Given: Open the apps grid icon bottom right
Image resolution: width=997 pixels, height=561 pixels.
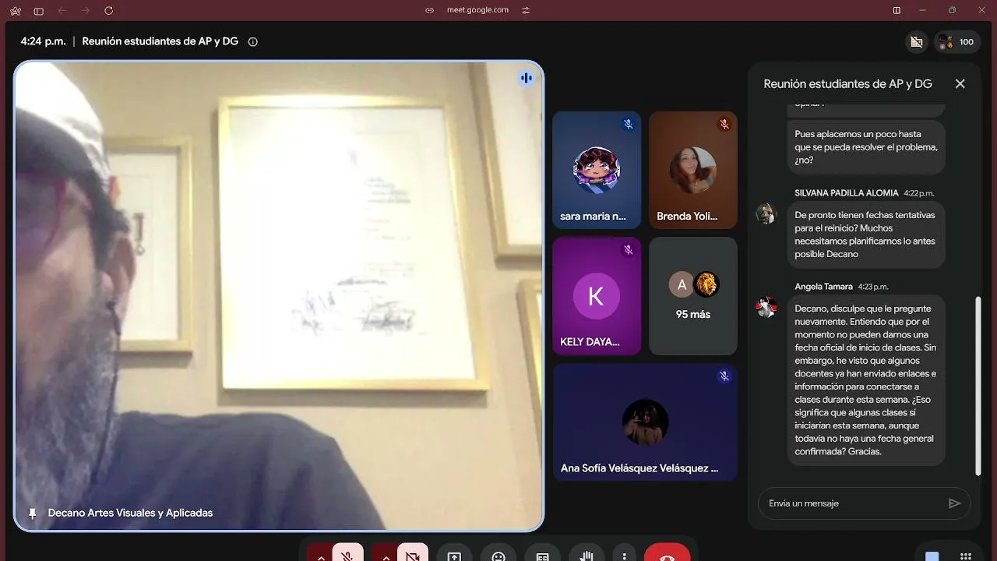Looking at the screenshot, I should point(966,556).
